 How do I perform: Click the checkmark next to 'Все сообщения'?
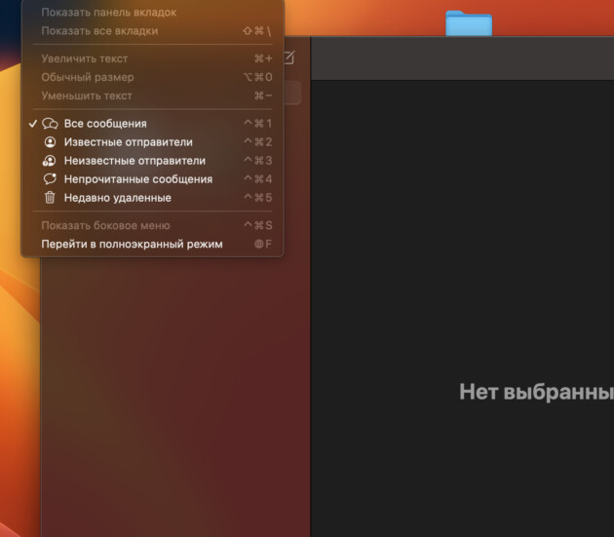33,124
